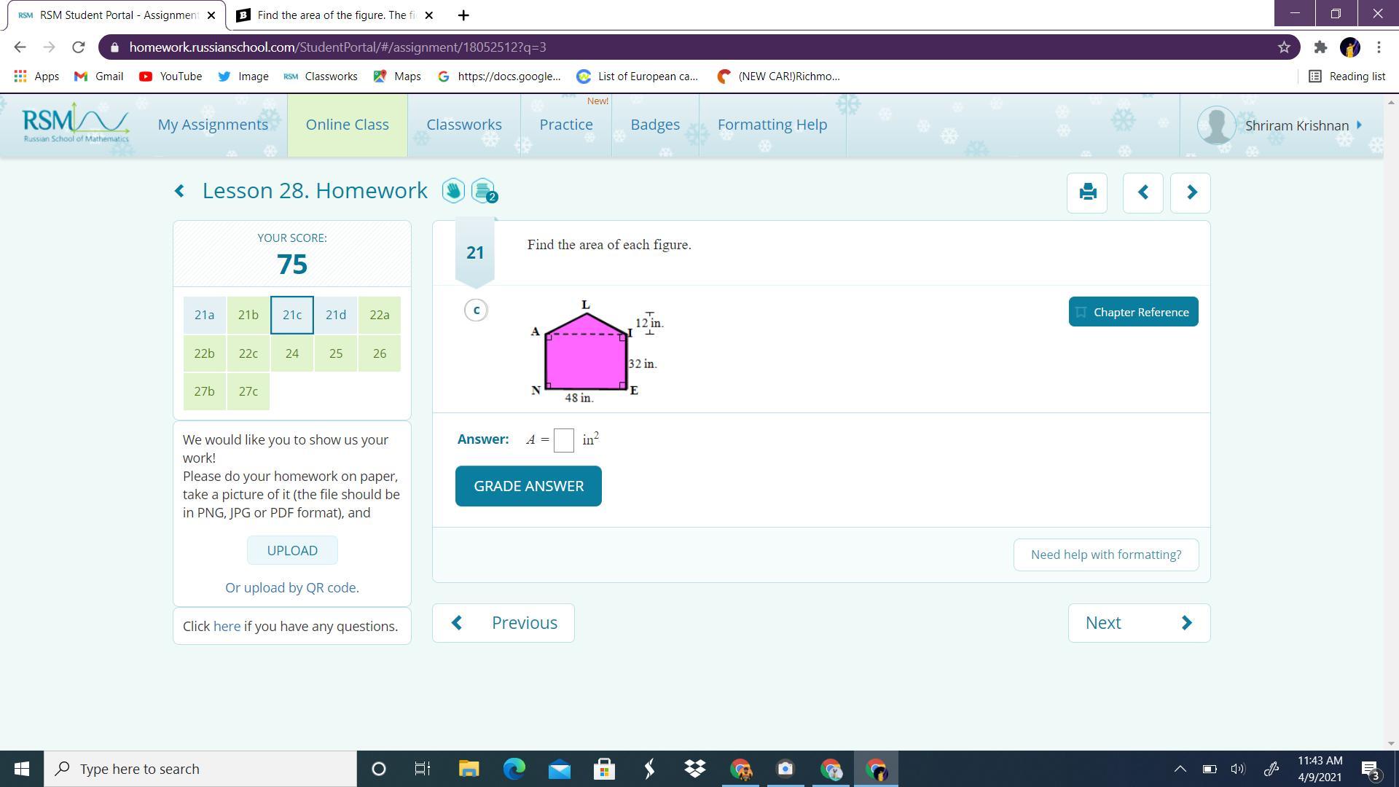Reload the page
The width and height of the screenshot is (1399, 787).
(79, 47)
